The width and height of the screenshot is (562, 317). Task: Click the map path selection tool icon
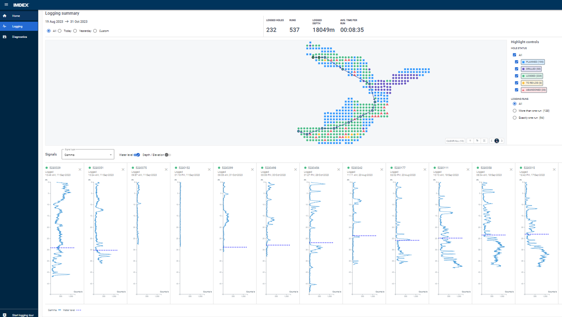(x=477, y=141)
